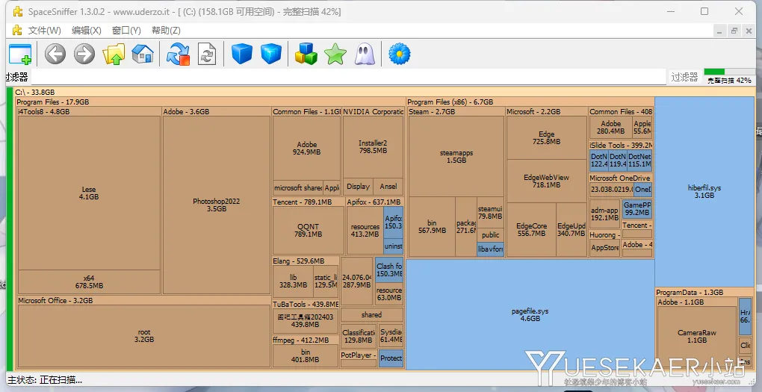The image size is (762, 392).
Task: Click the first blue cube icon
Action: click(x=241, y=54)
